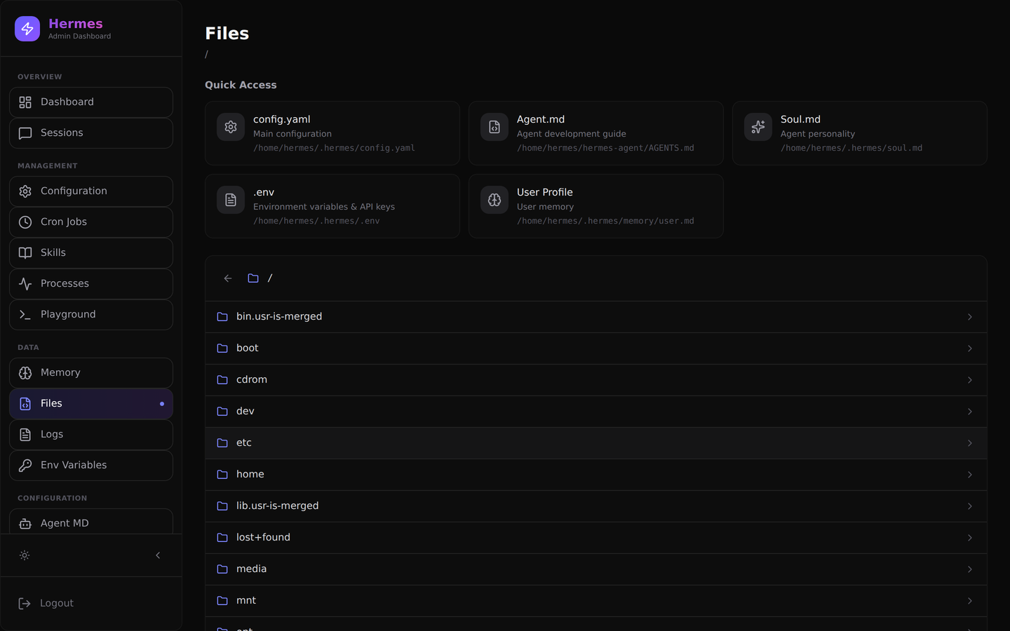Click the mnt folder name
This screenshot has width=1010, height=631.
click(246, 601)
